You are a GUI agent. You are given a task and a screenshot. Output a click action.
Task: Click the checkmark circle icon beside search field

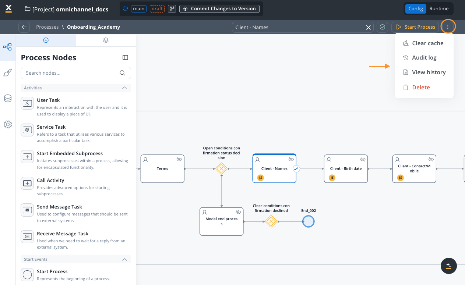pyautogui.click(x=383, y=27)
